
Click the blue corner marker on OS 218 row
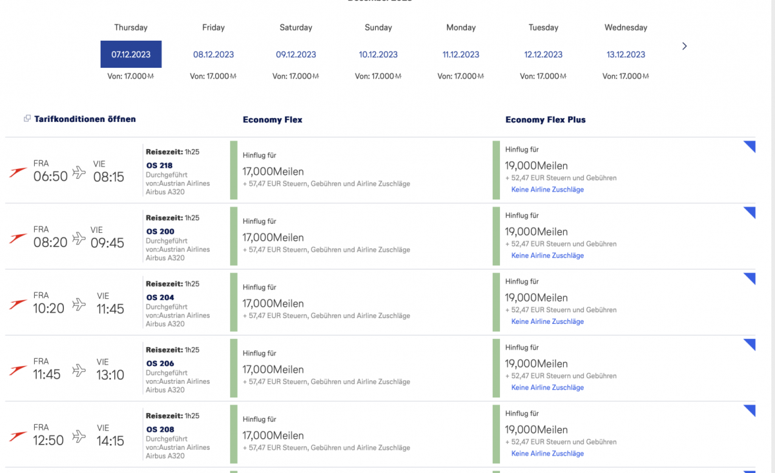pos(750,146)
